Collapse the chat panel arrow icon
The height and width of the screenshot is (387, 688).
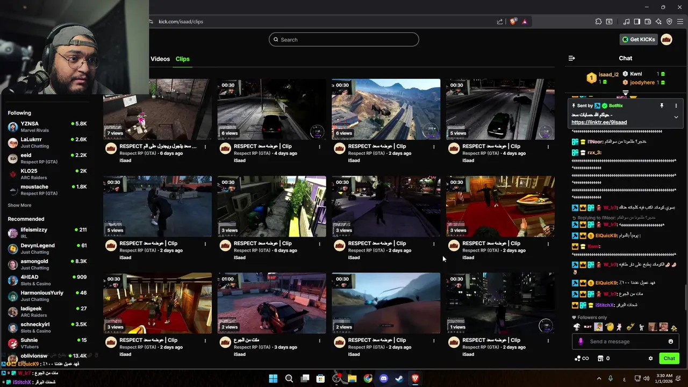(x=572, y=58)
